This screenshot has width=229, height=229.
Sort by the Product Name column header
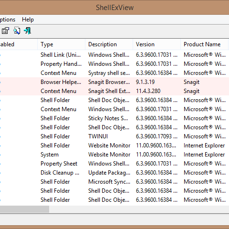coord(204,44)
